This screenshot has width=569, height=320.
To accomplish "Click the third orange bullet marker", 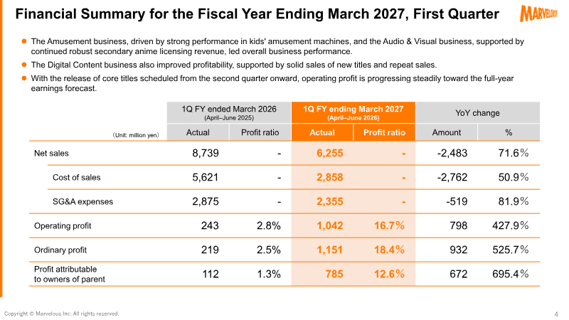I will point(24,78).
